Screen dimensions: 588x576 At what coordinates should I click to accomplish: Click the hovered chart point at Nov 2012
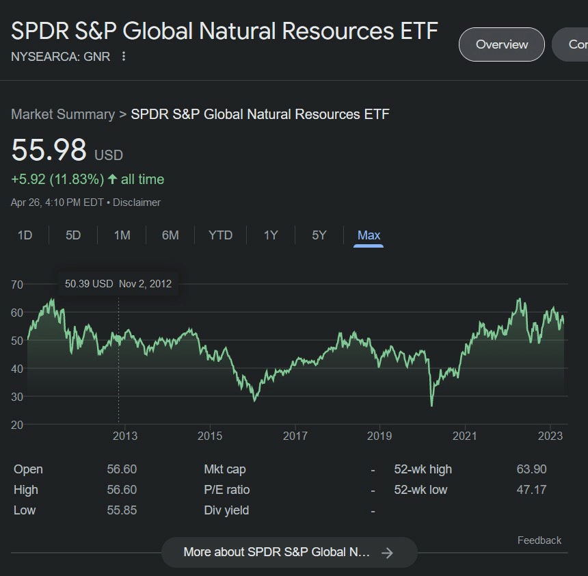pyautogui.click(x=118, y=339)
